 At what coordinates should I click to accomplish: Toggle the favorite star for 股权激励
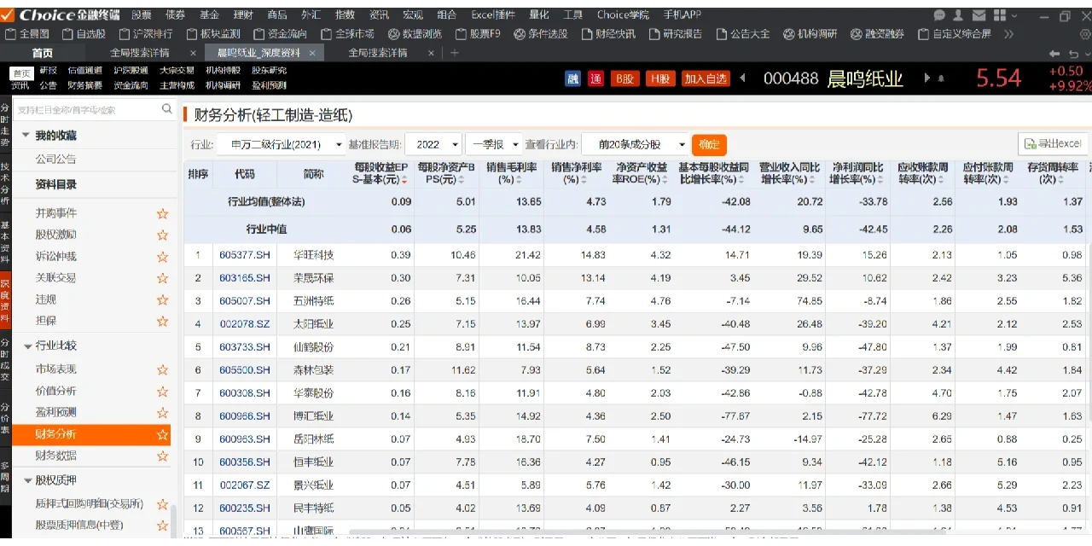[x=162, y=235]
